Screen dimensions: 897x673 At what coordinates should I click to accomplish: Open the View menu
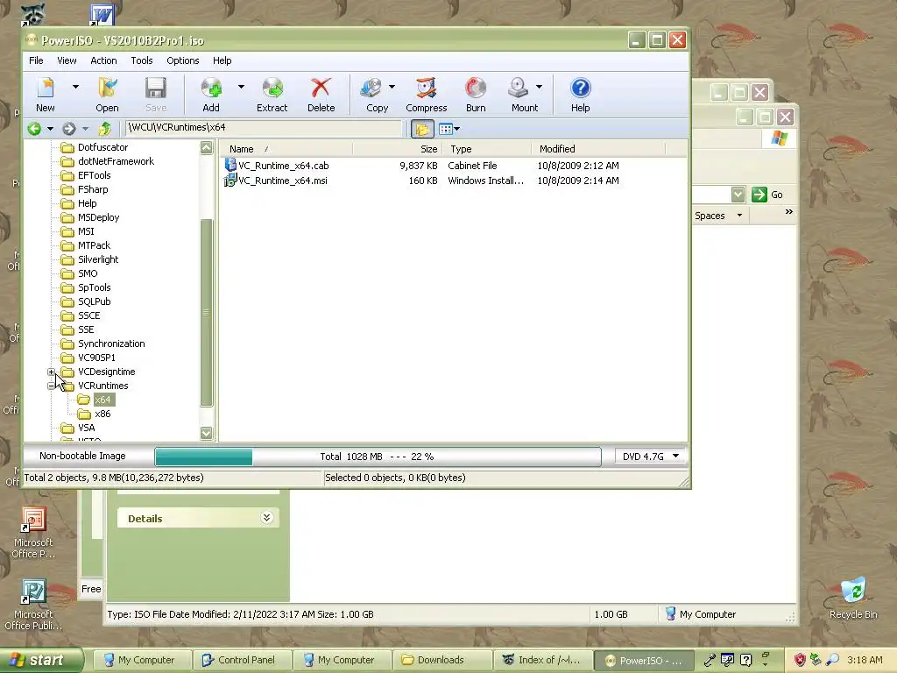[x=67, y=60]
